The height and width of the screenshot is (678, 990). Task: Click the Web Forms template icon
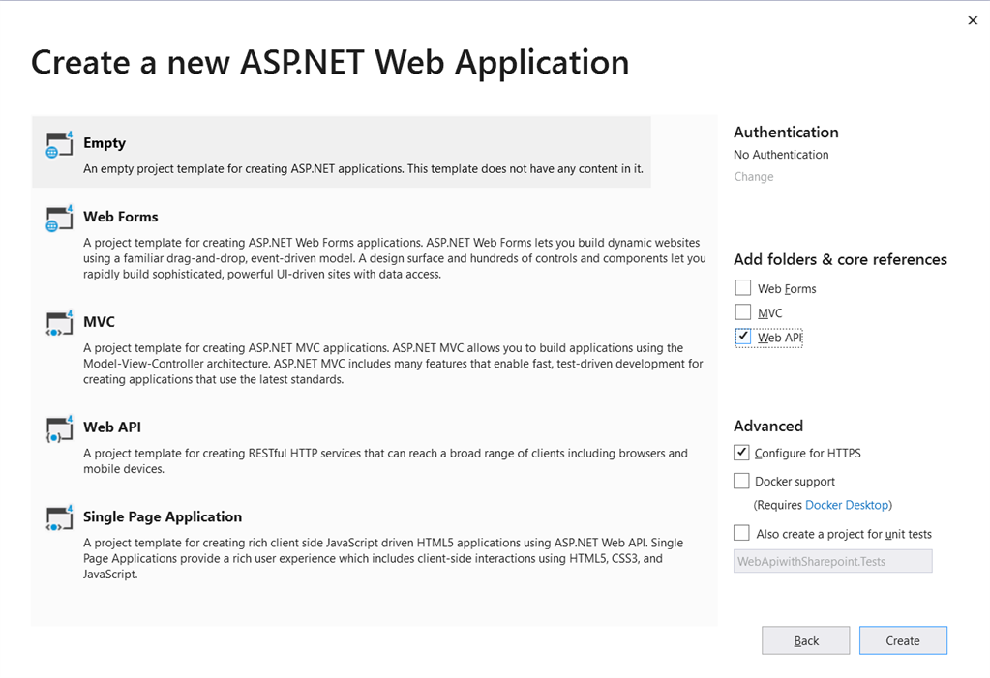coord(58,218)
